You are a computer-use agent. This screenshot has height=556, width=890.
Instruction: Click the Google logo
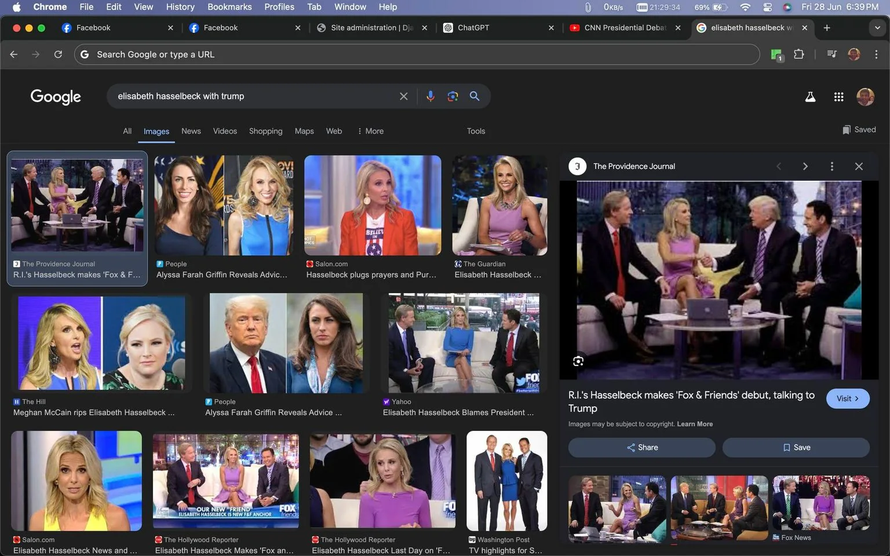coord(56,97)
